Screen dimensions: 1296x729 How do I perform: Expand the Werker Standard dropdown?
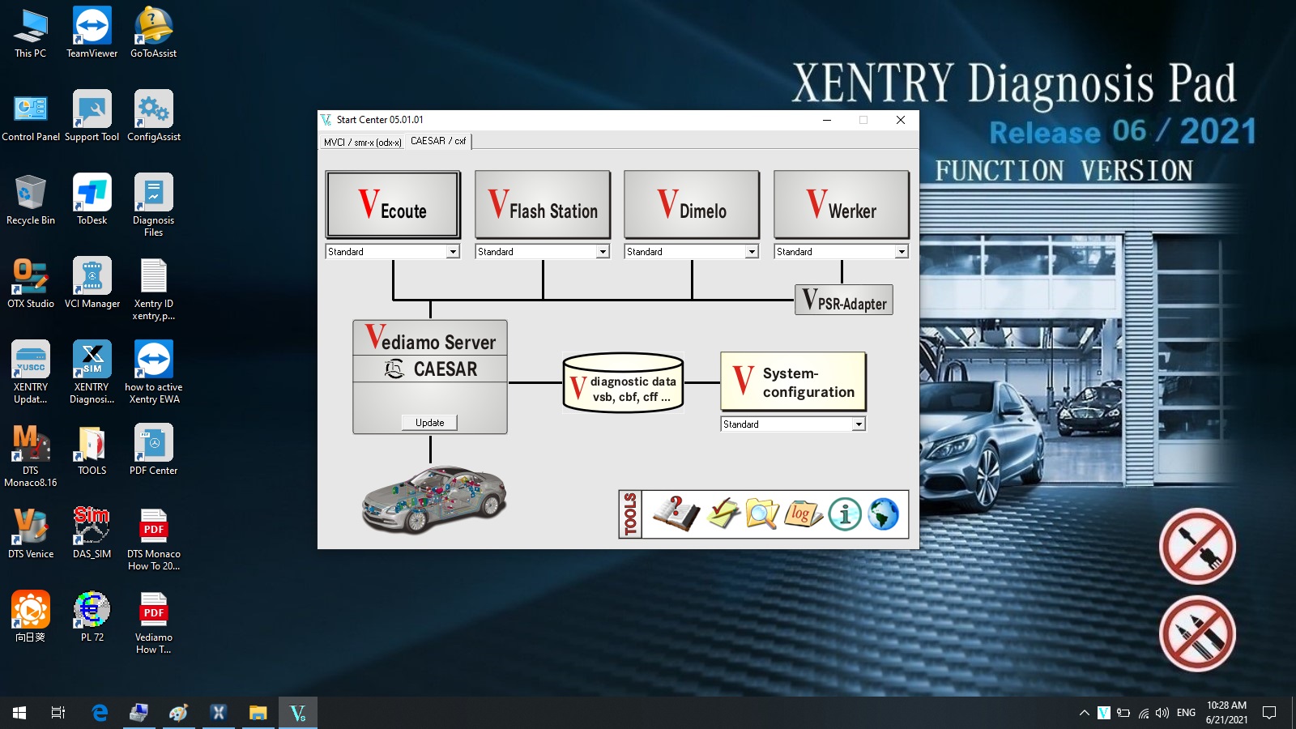(x=902, y=252)
